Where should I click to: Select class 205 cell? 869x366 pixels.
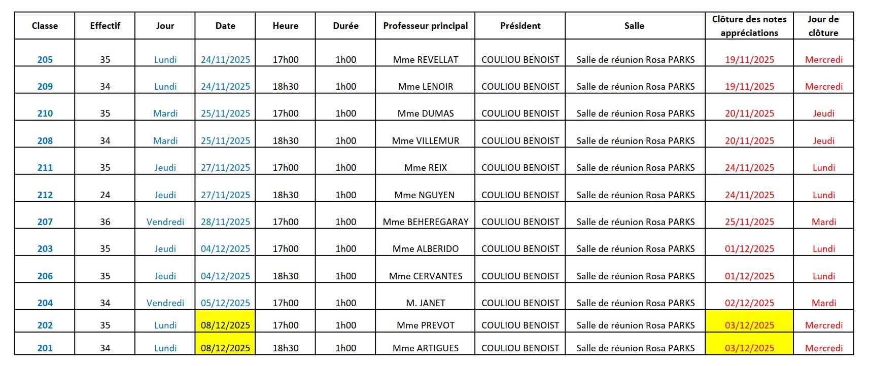45,59
